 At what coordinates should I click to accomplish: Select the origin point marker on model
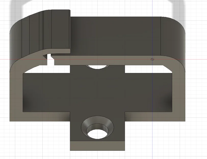(x=152, y=59)
